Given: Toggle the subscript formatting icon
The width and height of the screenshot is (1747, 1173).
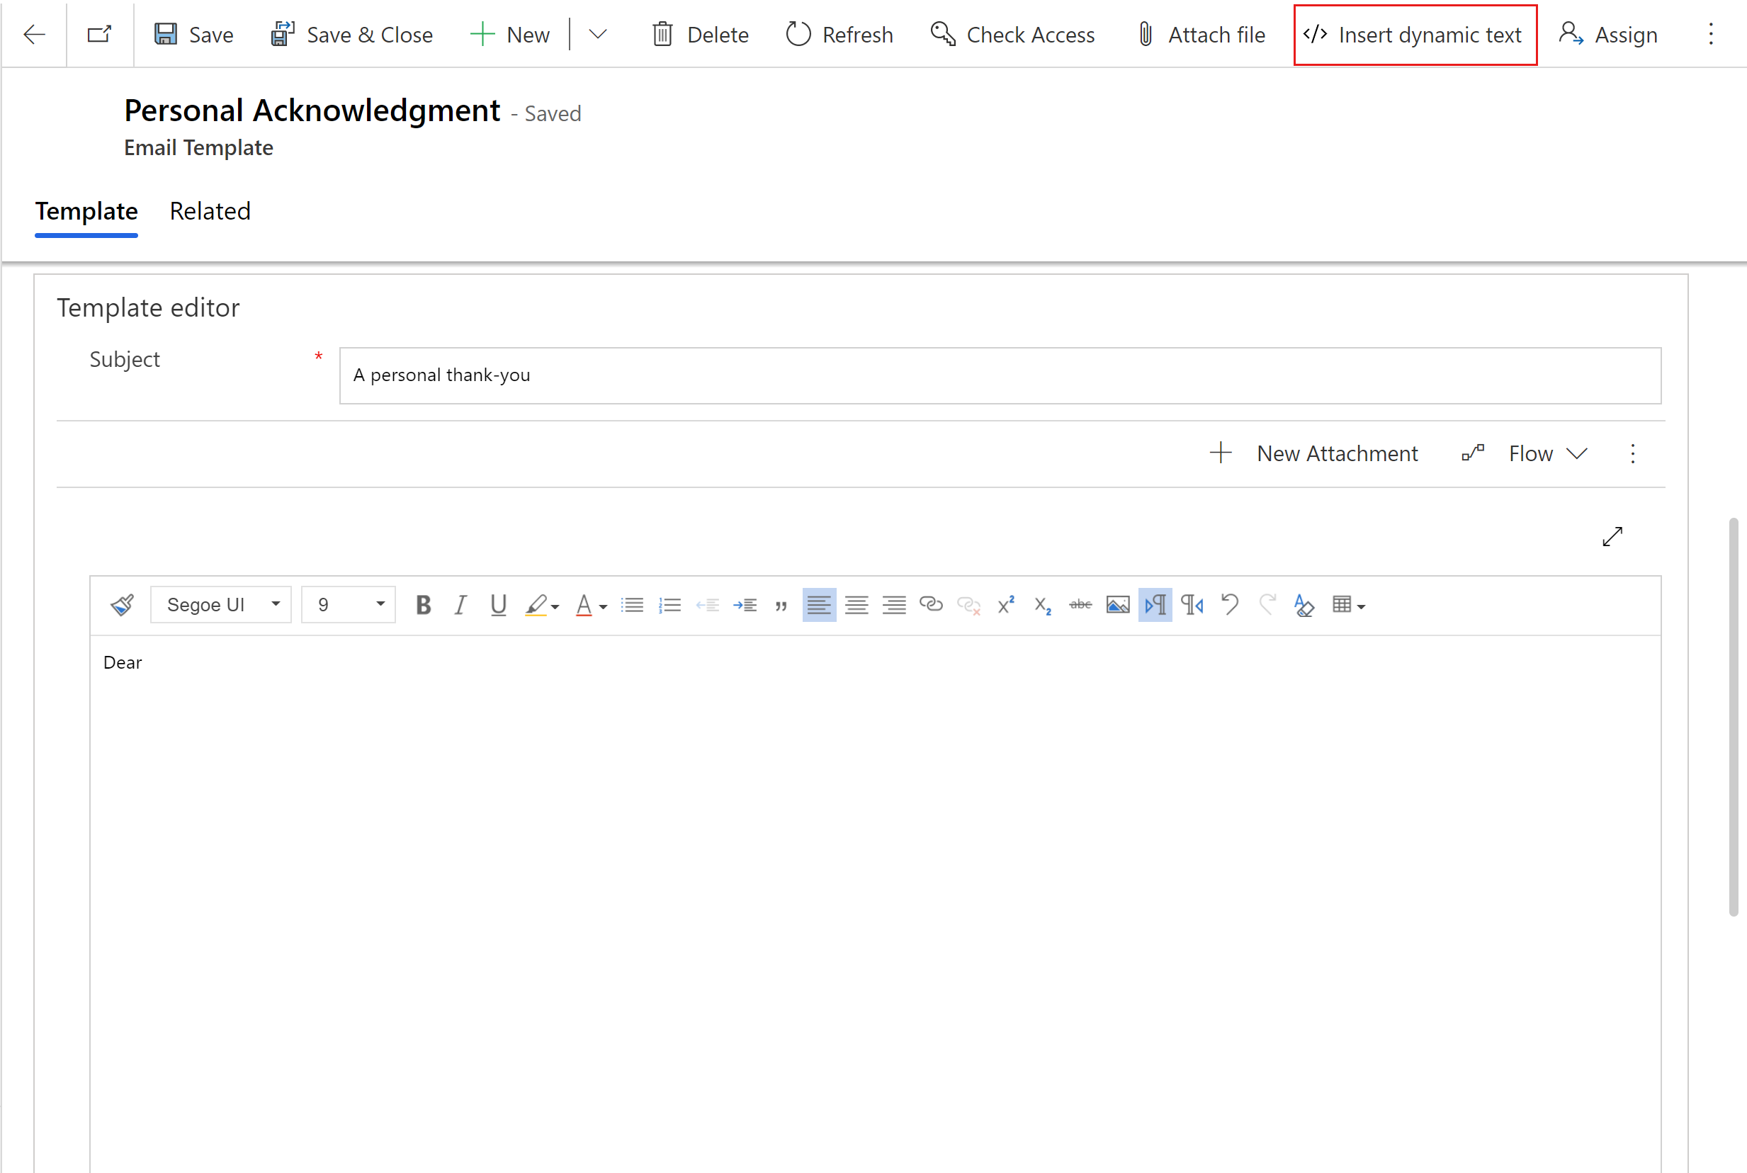Looking at the screenshot, I should 1043,603.
